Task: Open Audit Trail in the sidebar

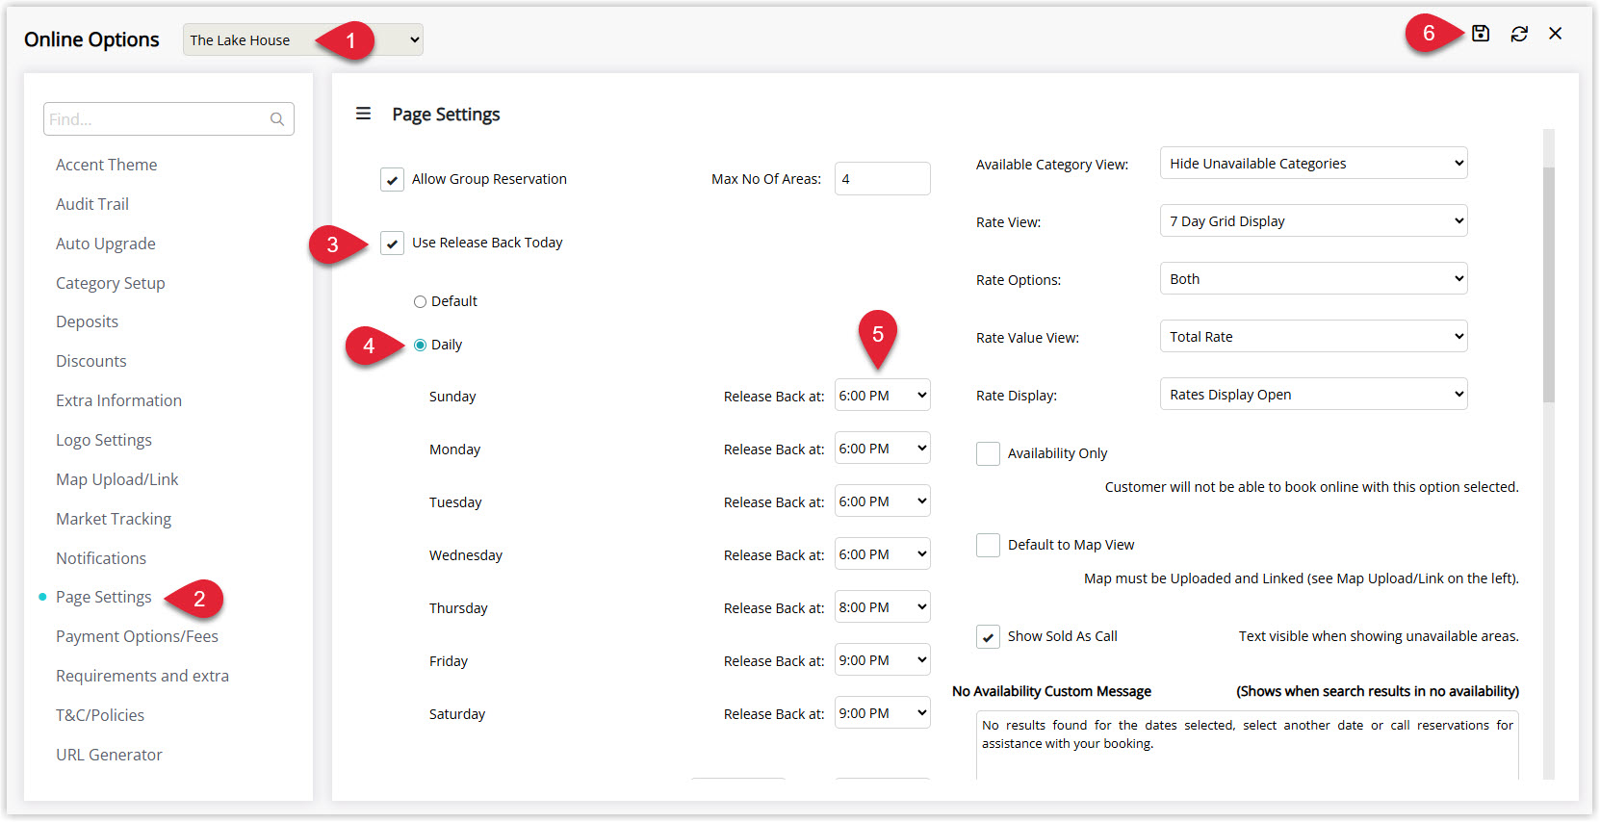Action: point(92,204)
